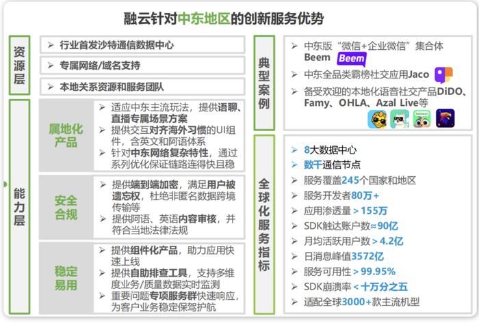Select the 典型案例 vertical label
479x323 pixels.
pos(264,83)
